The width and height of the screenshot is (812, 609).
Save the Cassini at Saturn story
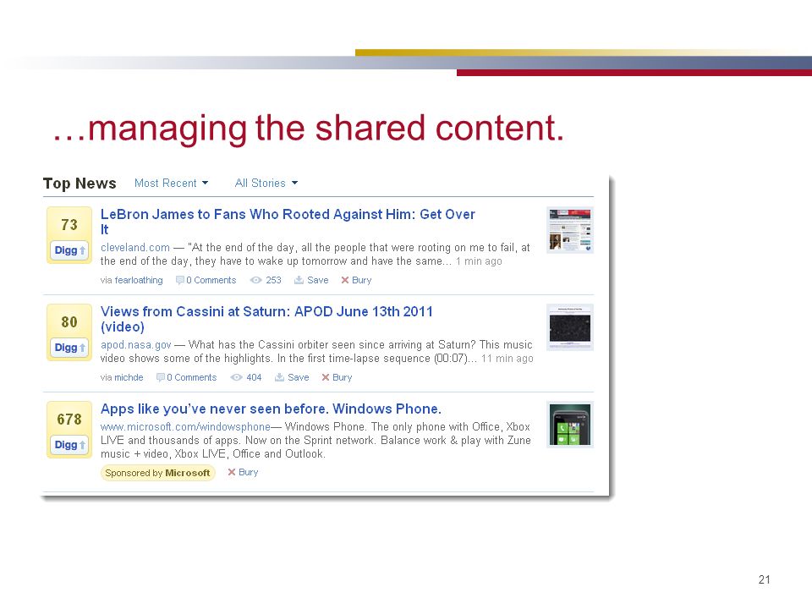(x=292, y=377)
